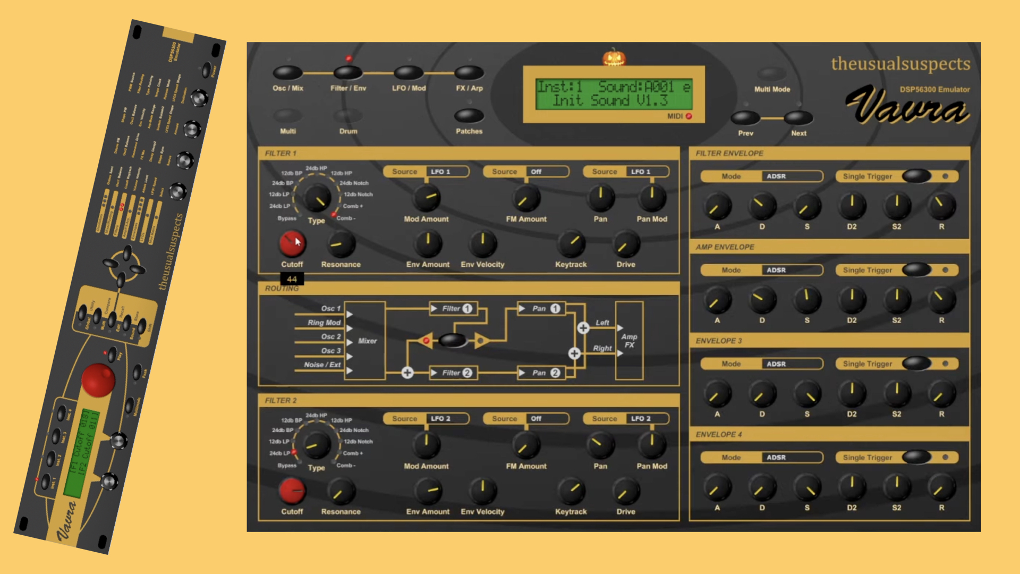This screenshot has width=1020, height=574.
Task: Toggle Filter Envelope Single Trigger switch
Action: click(916, 176)
